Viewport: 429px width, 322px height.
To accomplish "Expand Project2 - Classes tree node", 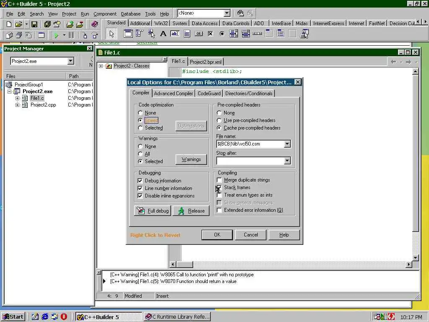I will click(101, 66).
